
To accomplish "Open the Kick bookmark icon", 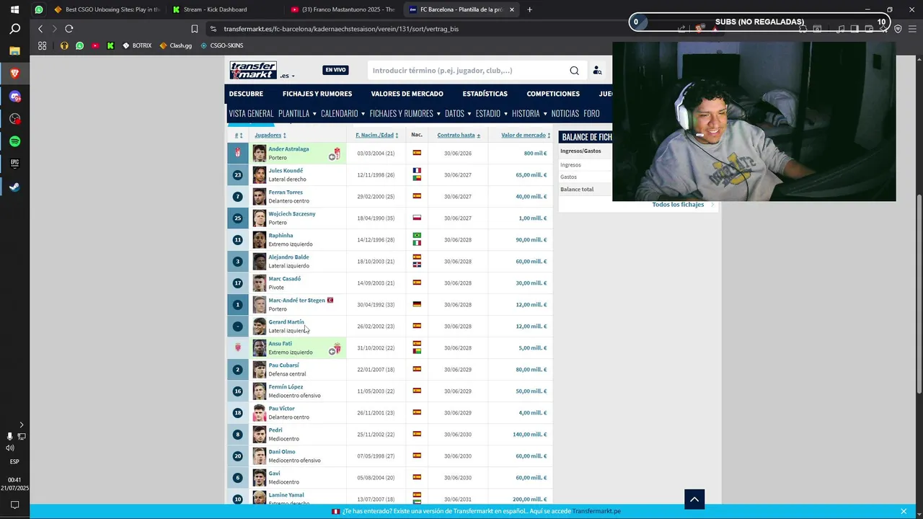I will pyautogui.click(x=110, y=45).
